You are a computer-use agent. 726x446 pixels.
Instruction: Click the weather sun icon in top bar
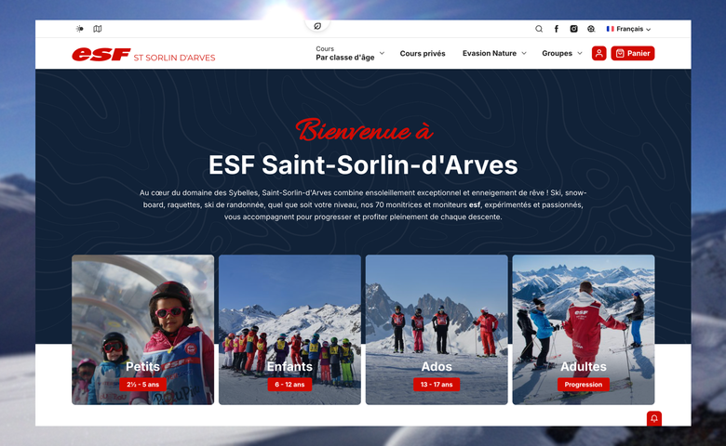(x=80, y=29)
